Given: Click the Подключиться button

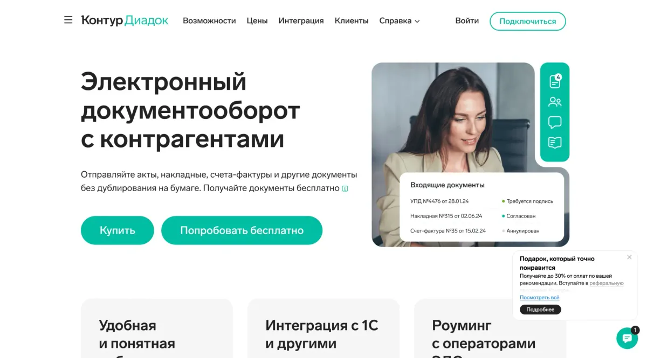Looking at the screenshot, I should [x=528, y=22].
